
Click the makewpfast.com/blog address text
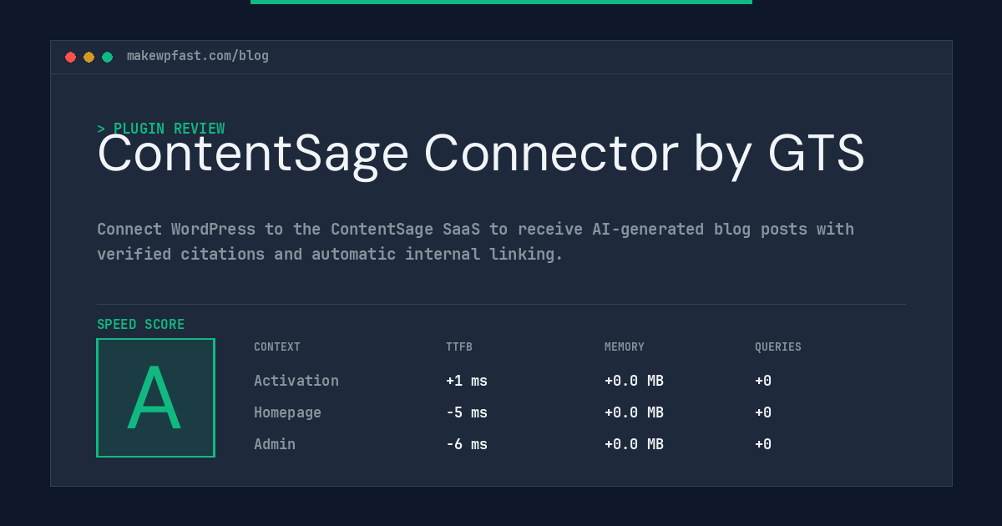point(198,56)
